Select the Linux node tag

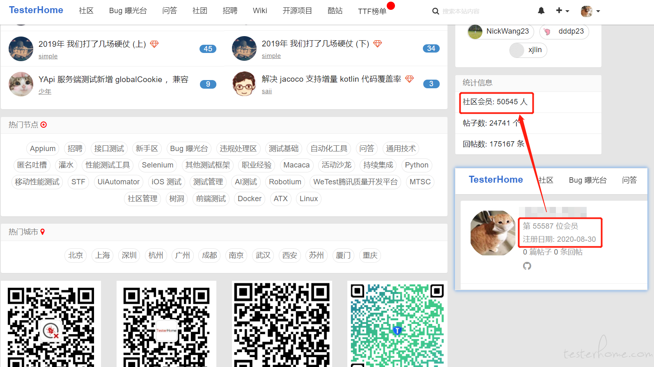pyautogui.click(x=309, y=199)
